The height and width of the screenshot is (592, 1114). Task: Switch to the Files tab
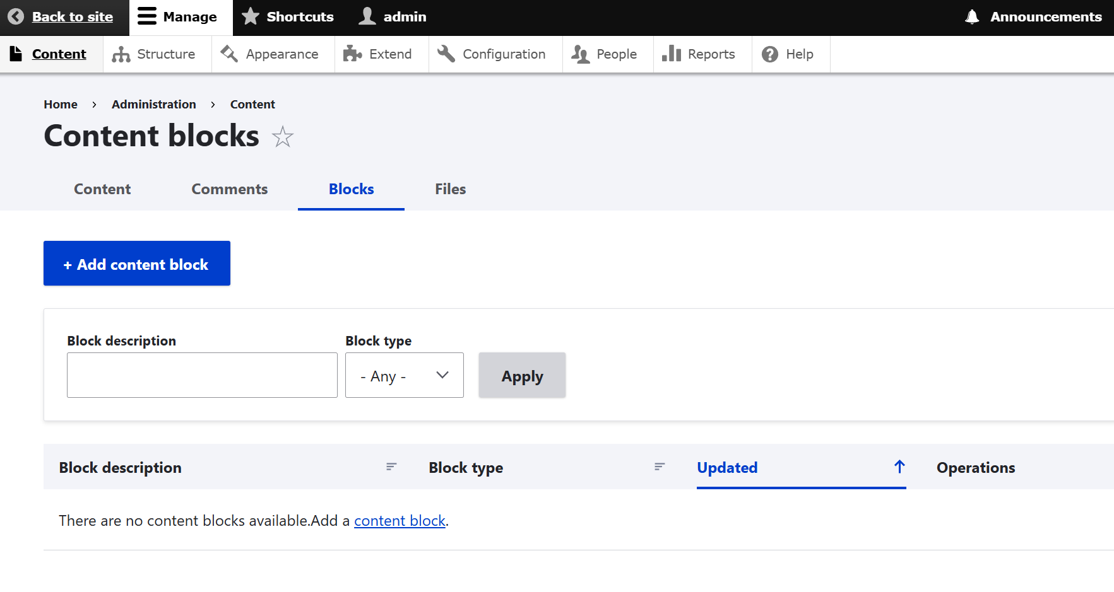coord(450,189)
